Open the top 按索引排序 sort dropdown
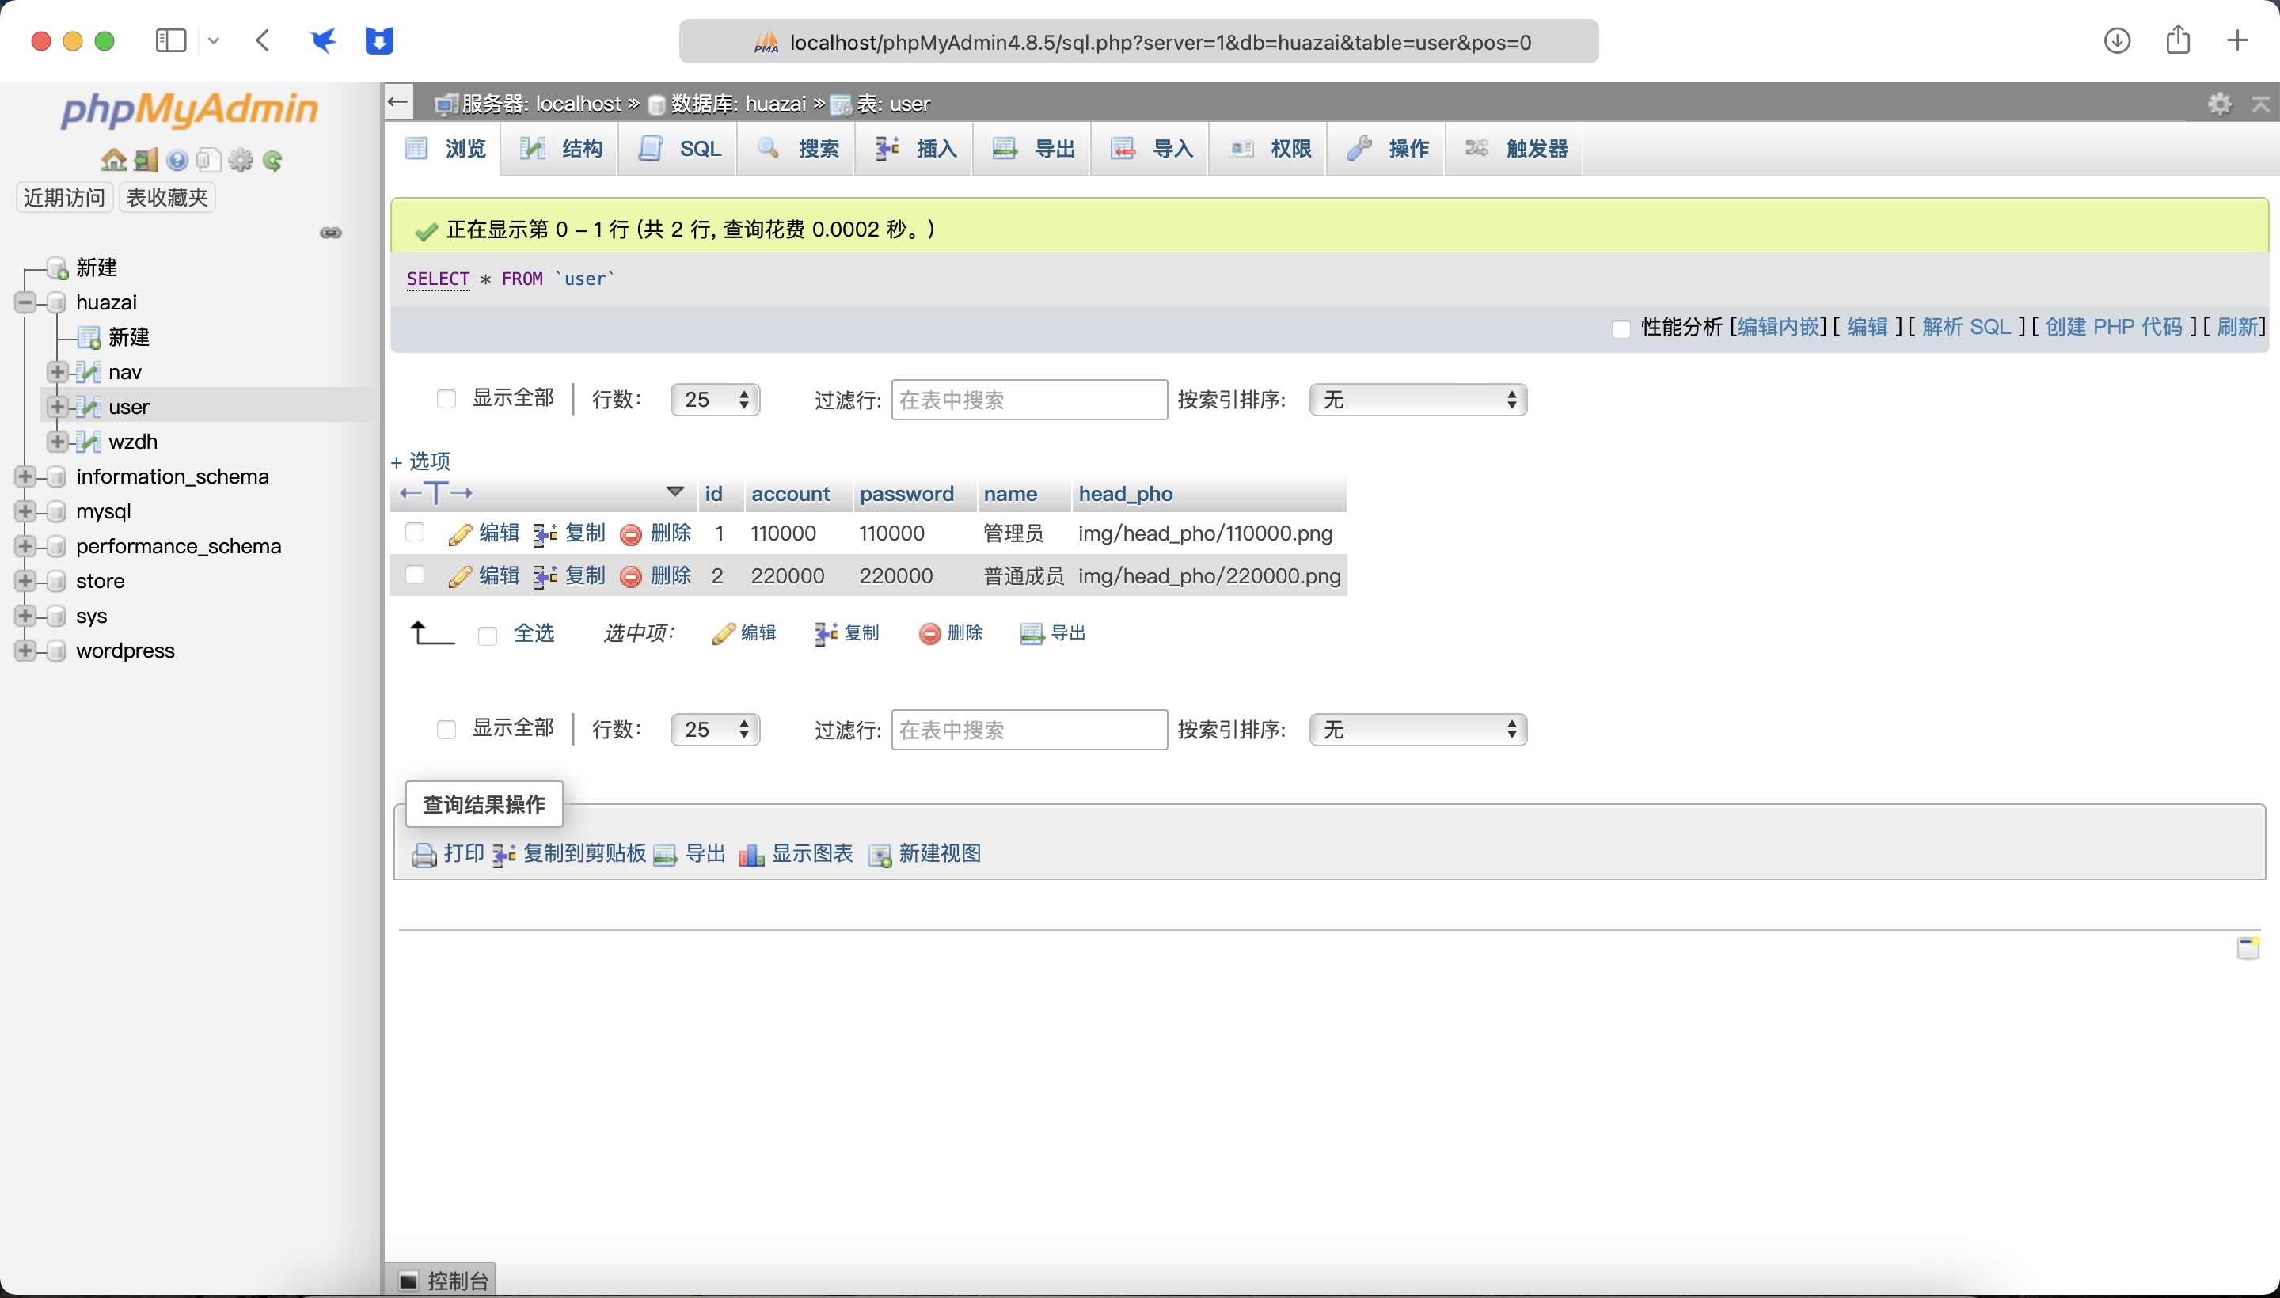2280x1298 pixels. 1418,400
